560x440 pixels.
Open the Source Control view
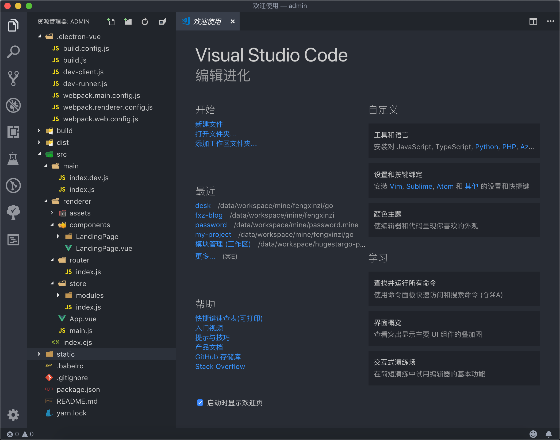click(x=13, y=78)
